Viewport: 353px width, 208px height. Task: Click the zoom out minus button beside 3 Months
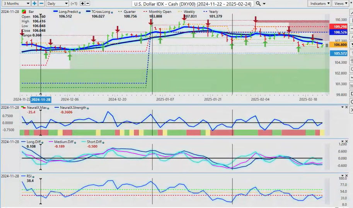41,3
